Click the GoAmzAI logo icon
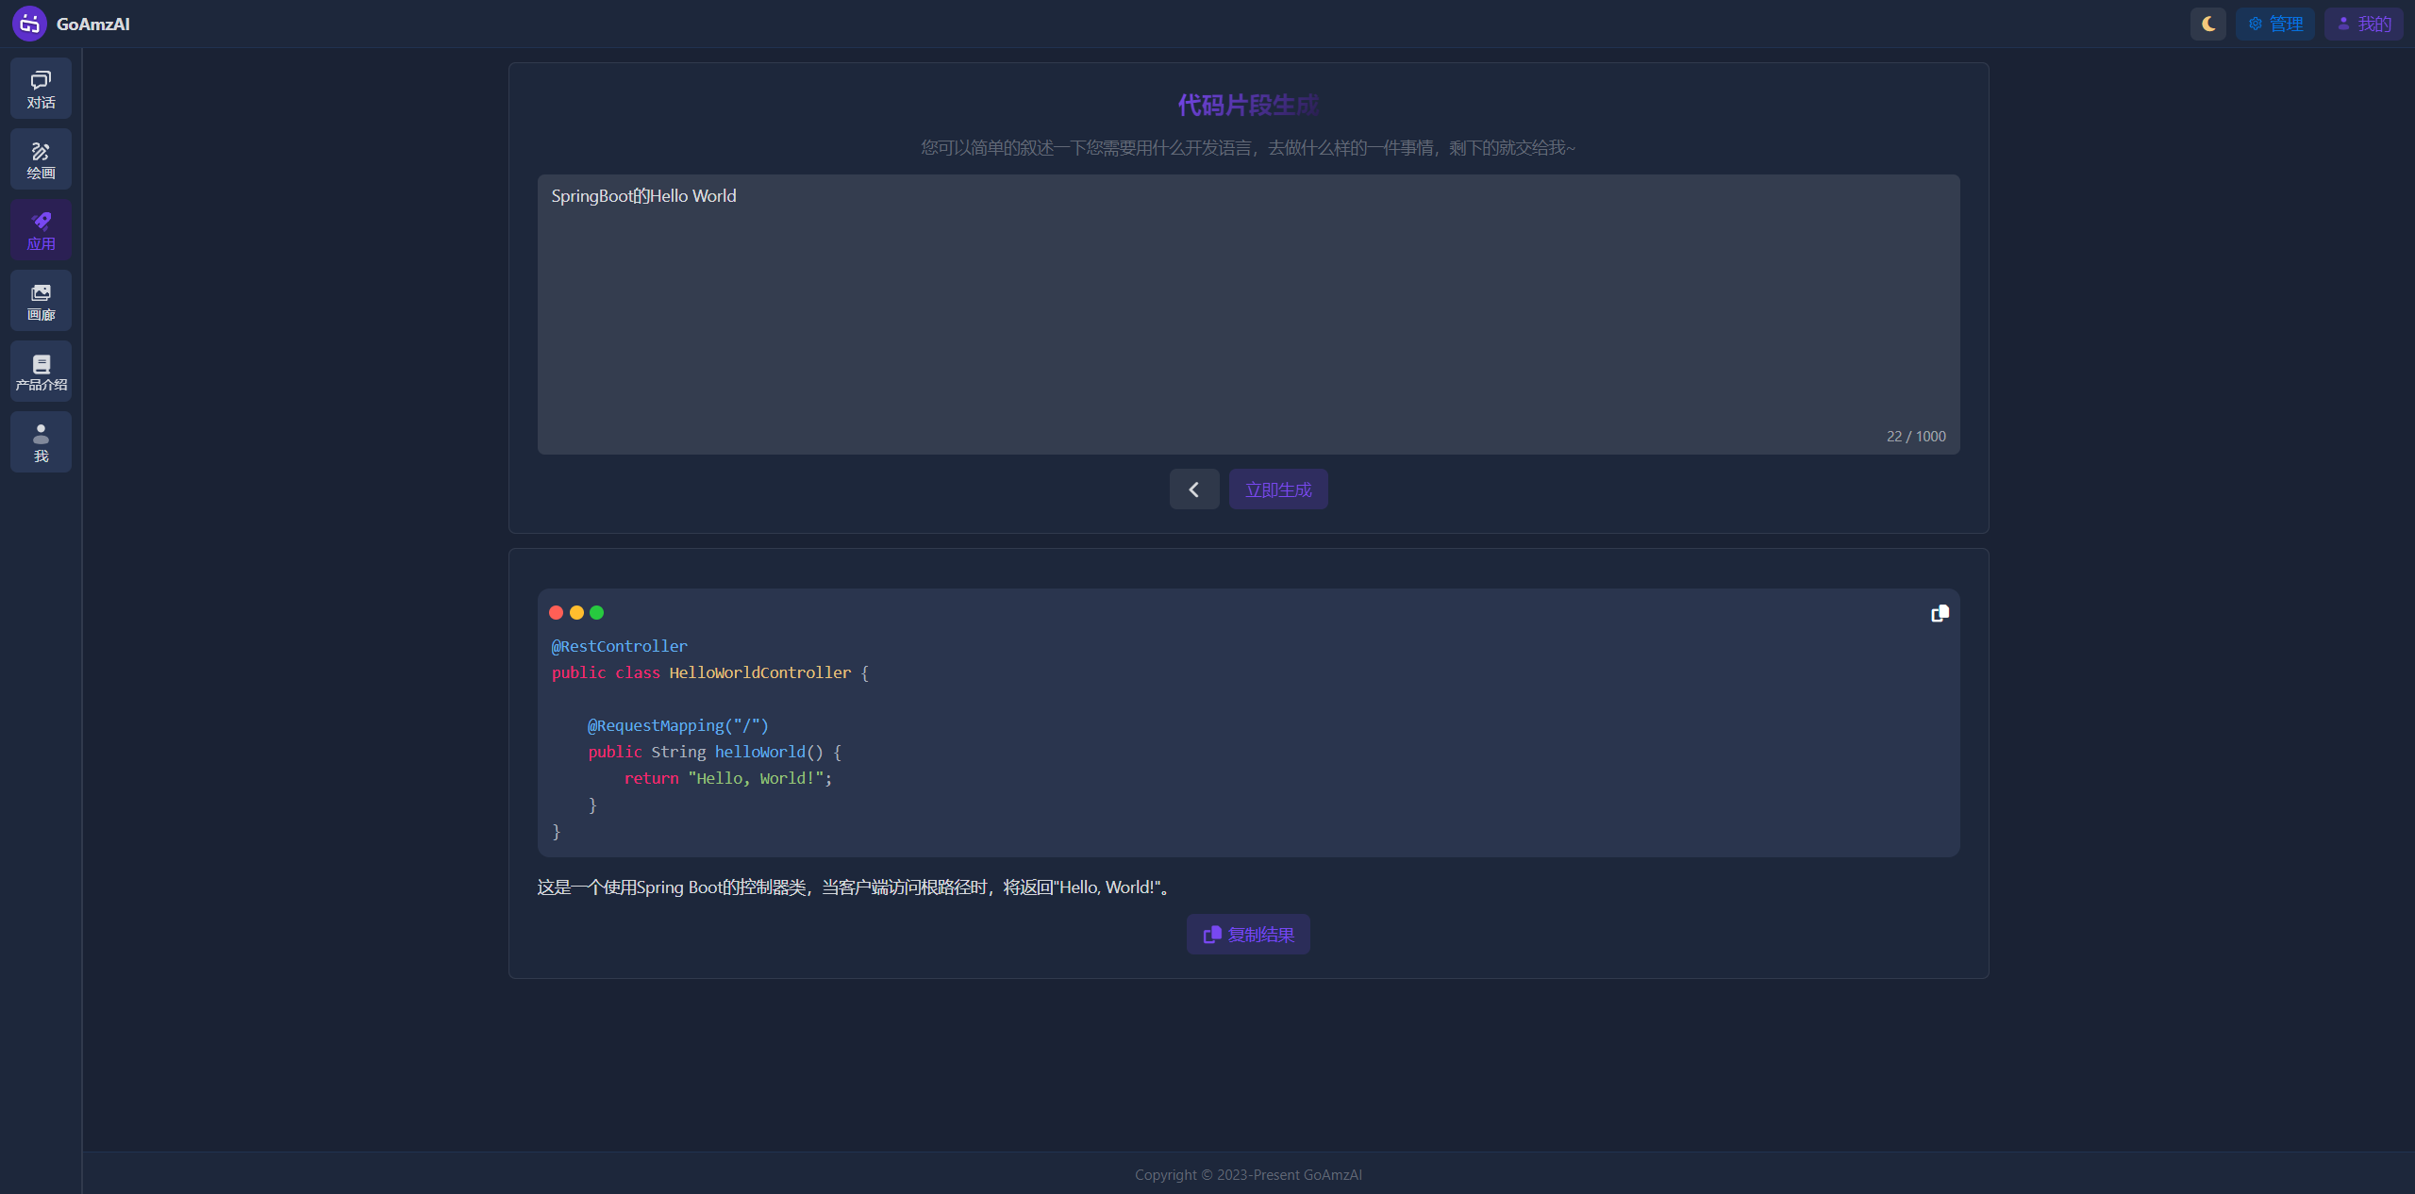This screenshot has height=1194, width=2415. (29, 24)
